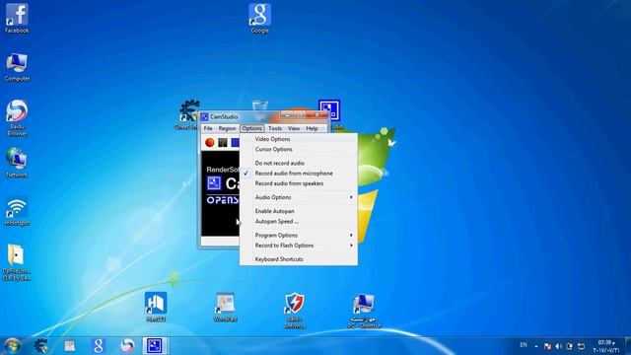Image resolution: width=631 pixels, height=355 pixels.
Task: Select Record audio from speakers
Action: (298, 183)
